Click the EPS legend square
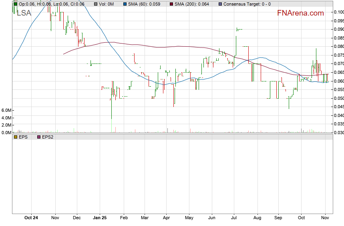 (x=15, y=137)
